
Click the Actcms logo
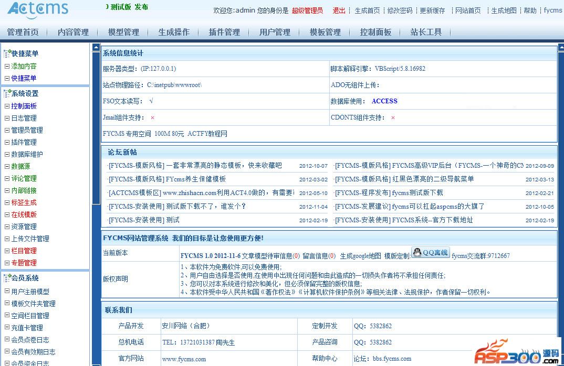[38, 9]
